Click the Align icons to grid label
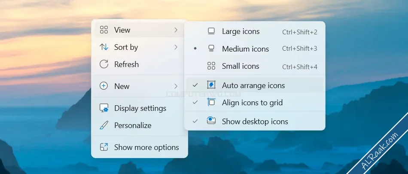This screenshot has width=408, height=174. tap(252, 103)
